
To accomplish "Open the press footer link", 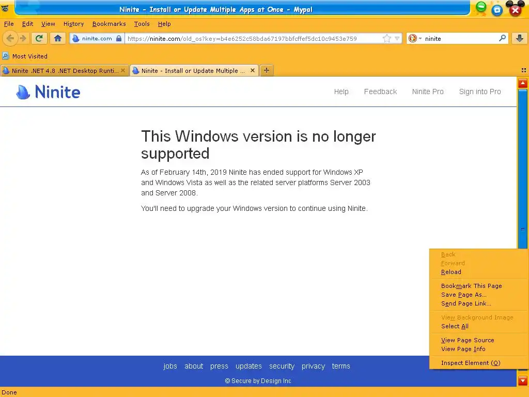I will [x=219, y=366].
